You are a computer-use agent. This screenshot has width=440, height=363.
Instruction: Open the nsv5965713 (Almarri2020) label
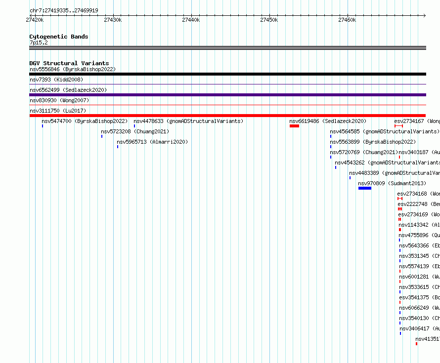pyautogui.click(x=152, y=142)
